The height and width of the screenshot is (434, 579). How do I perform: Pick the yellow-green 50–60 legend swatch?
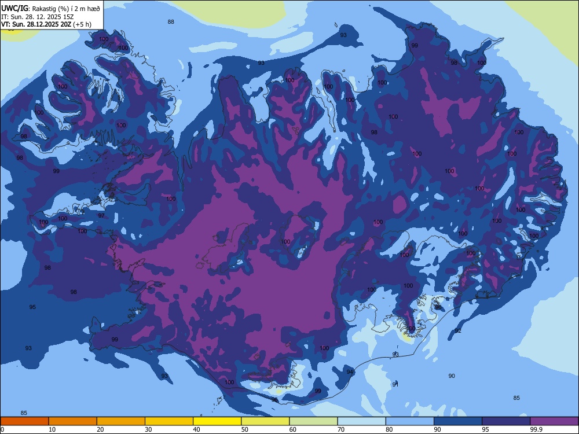[265, 421]
